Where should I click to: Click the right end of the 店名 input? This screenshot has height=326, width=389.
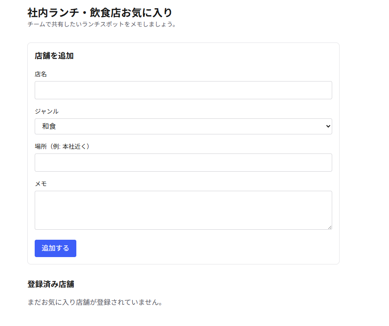323,90
